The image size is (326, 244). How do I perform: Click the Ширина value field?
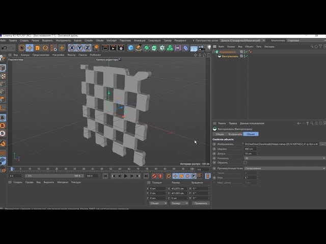point(250,149)
